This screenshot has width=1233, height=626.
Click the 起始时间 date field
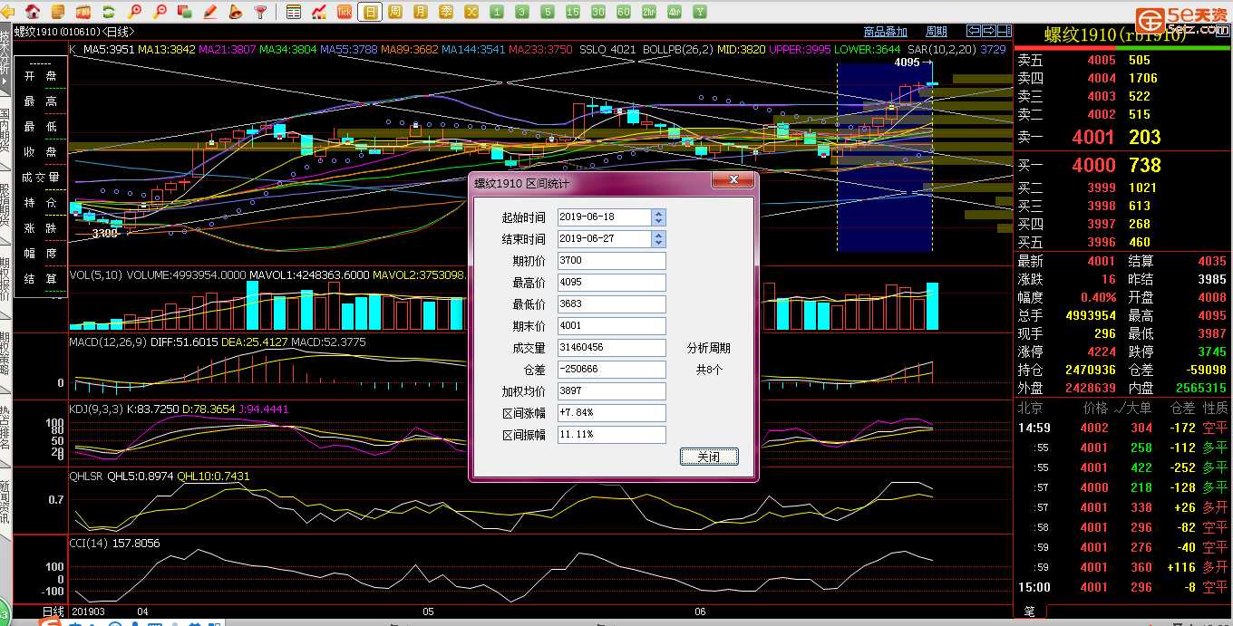coord(604,217)
